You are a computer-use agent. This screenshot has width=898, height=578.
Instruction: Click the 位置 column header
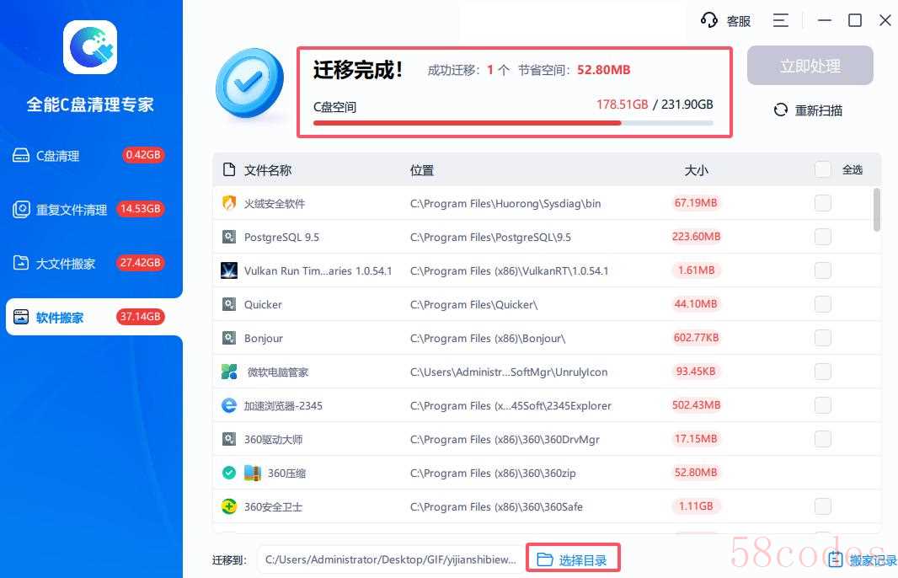(x=422, y=170)
